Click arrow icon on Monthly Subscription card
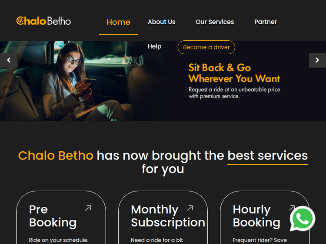Screen dimensions: 326x244 190,208
